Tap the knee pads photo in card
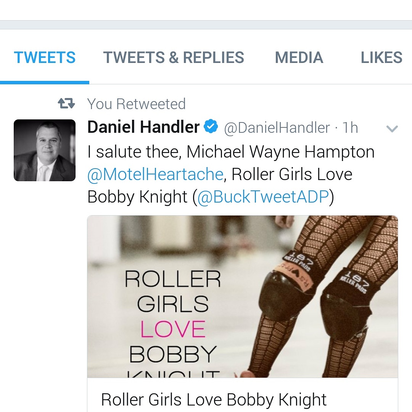 pyautogui.click(x=328, y=298)
